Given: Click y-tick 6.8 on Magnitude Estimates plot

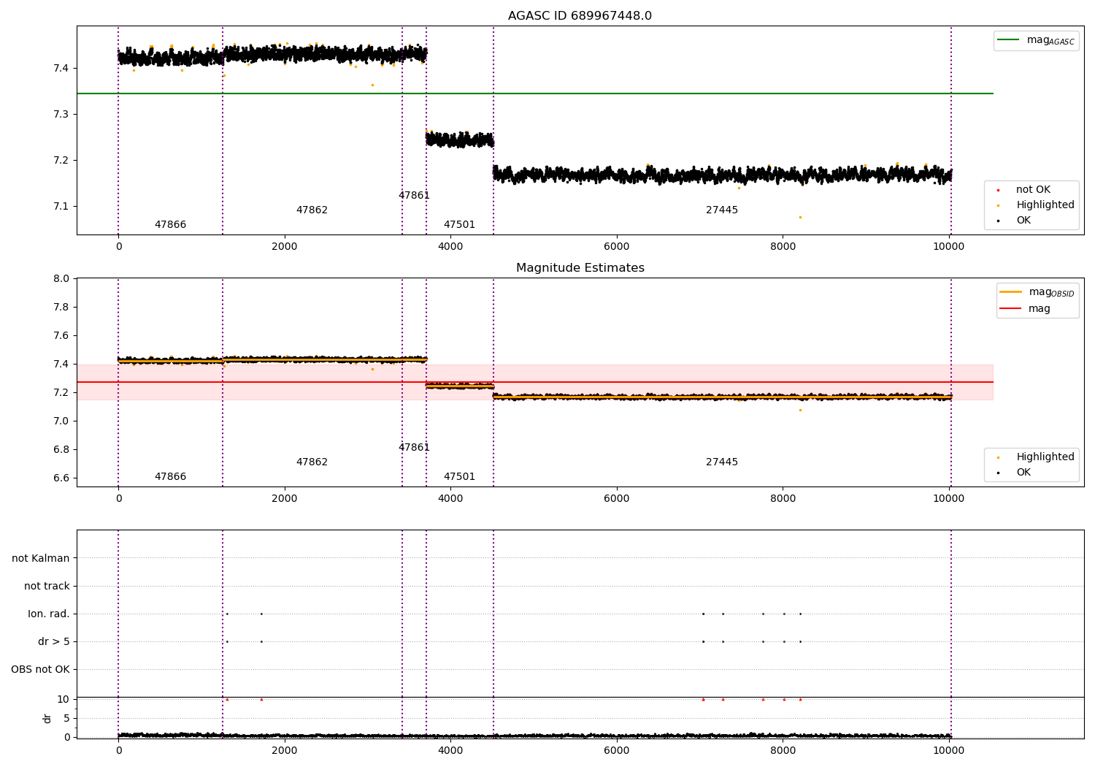Looking at the screenshot, I should click(x=61, y=450).
